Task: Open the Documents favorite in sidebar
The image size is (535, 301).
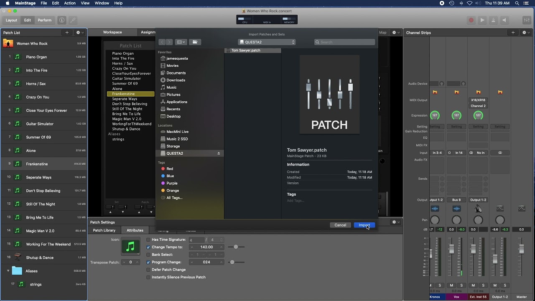Action: pyautogui.click(x=176, y=73)
